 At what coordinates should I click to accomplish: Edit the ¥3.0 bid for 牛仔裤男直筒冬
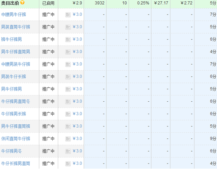tap(77, 101)
